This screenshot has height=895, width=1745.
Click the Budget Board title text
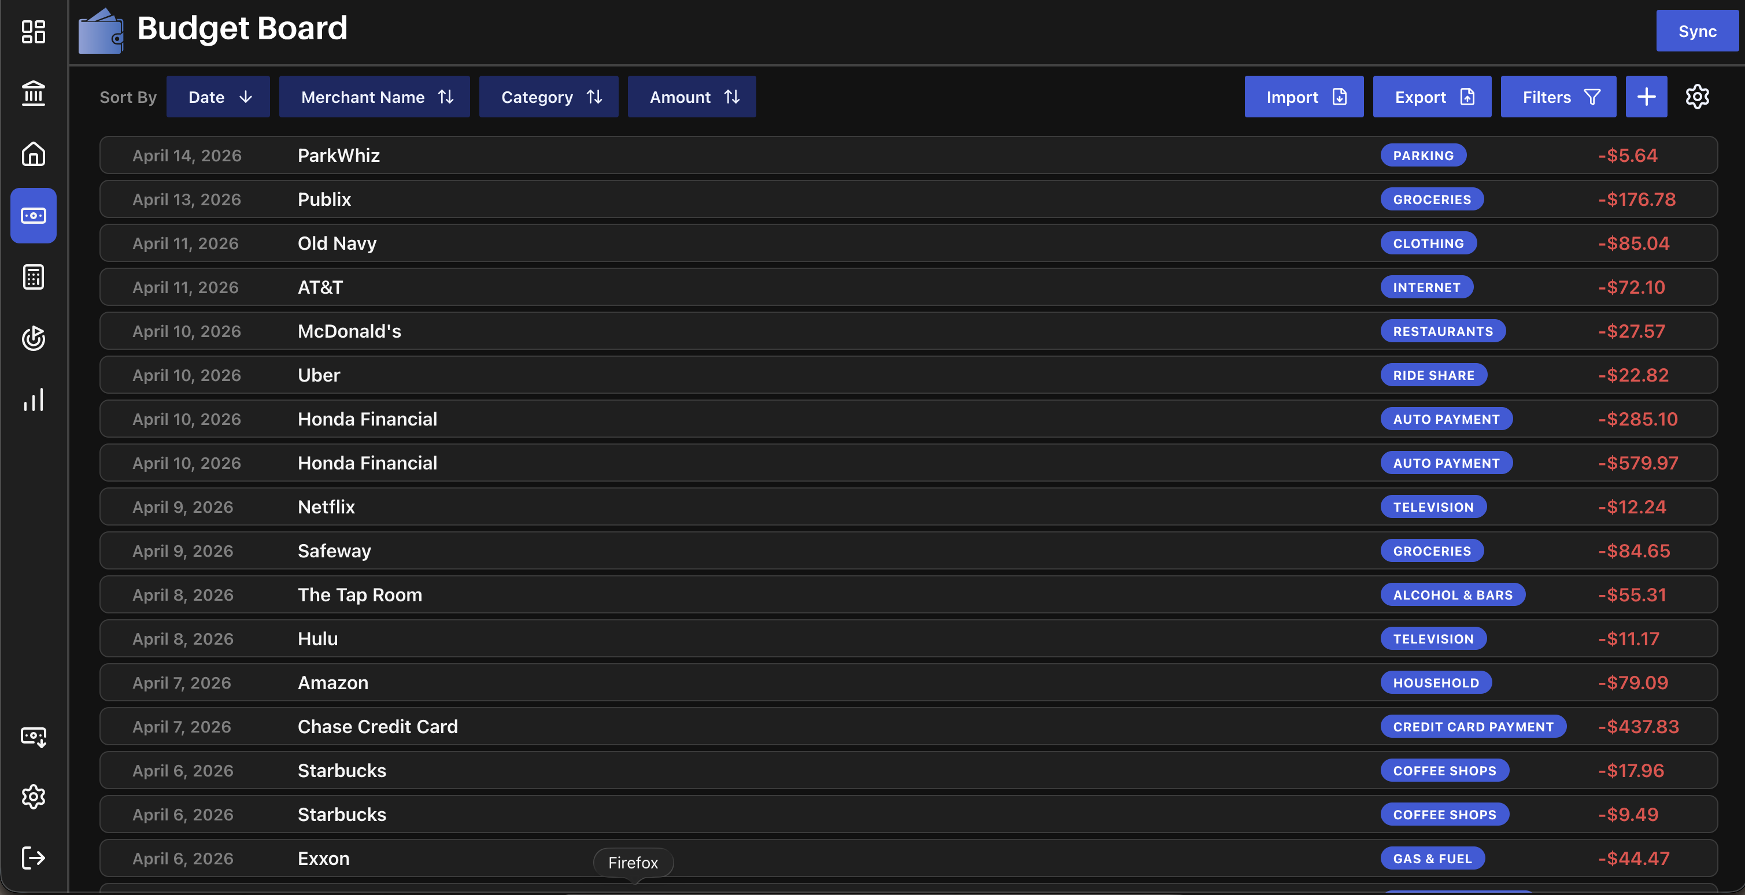(242, 28)
